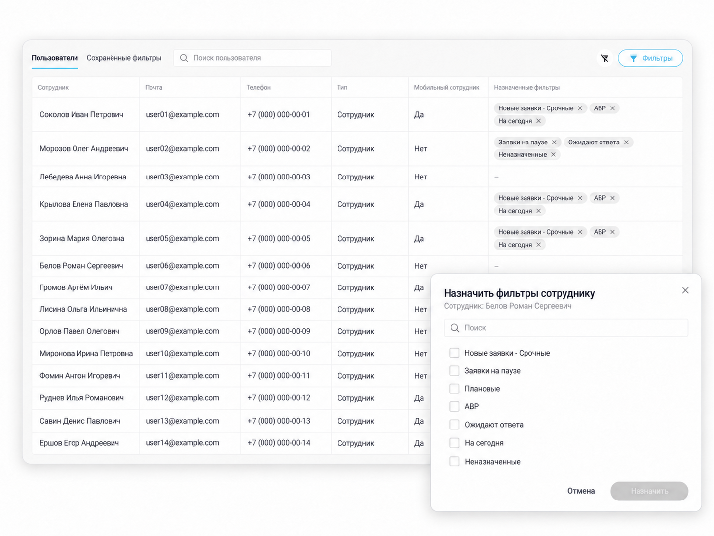This screenshot has height=536, width=714.
Task: Click the Мобильный сотрудник column header
Action: (447, 88)
